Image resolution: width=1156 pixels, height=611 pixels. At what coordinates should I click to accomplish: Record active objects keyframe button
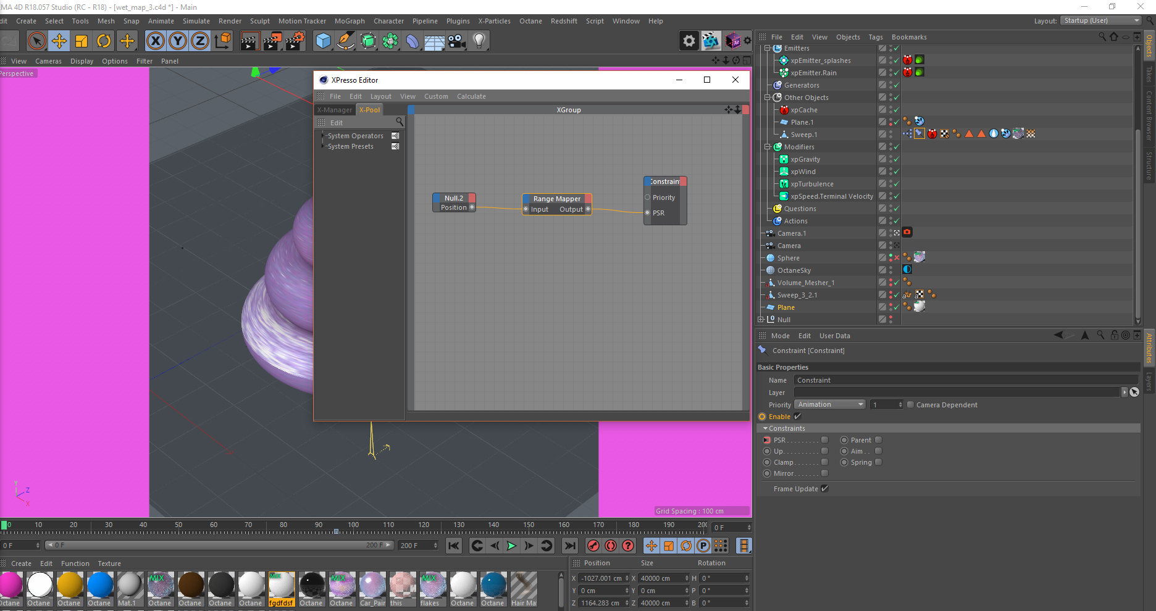pos(593,546)
